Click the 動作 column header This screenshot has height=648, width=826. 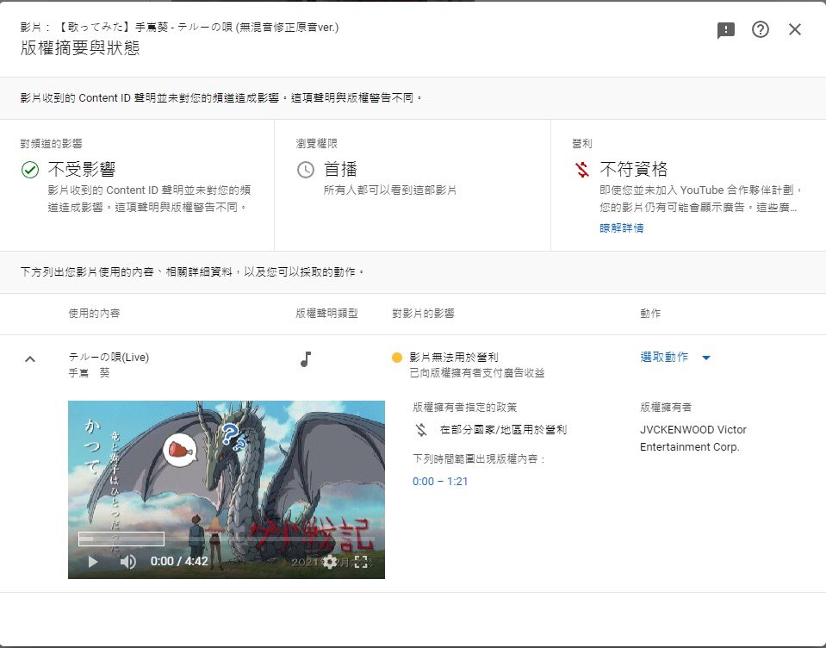point(650,314)
